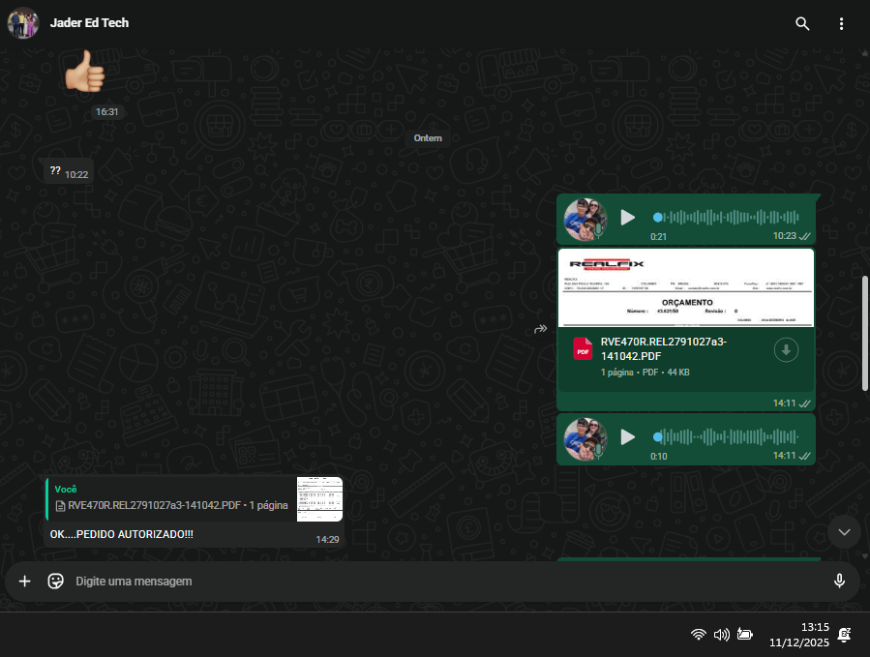Click the Jader Ed Tech contact name
Viewport: 870px width, 657px height.
click(89, 23)
